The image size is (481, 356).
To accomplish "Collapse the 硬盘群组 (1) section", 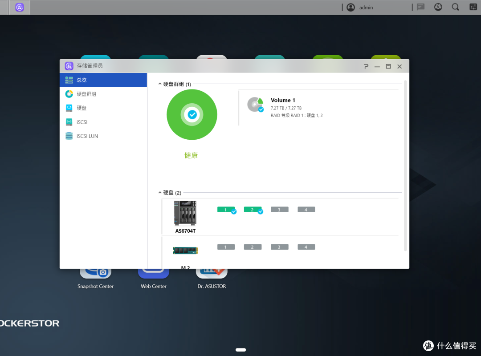I will coord(160,84).
